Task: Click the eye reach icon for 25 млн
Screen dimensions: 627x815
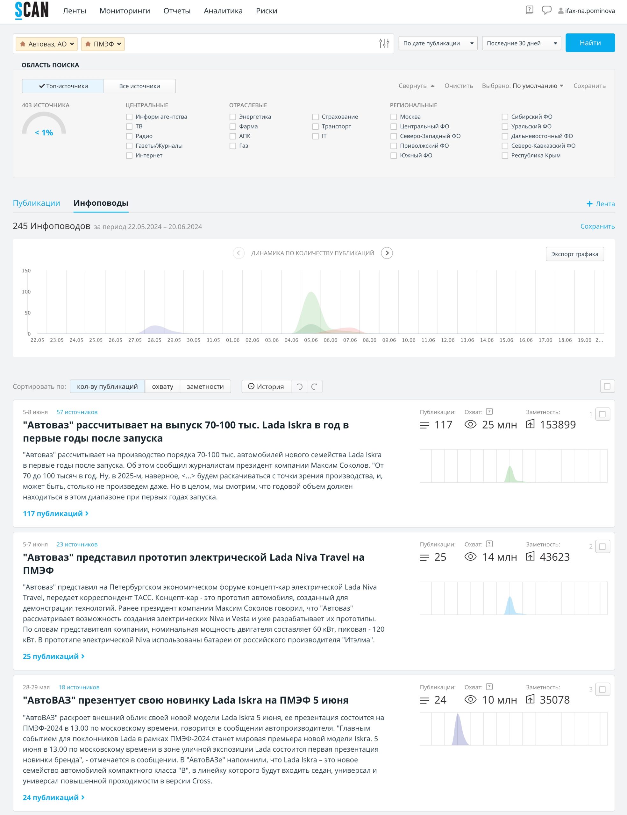Action: pyautogui.click(x=470, y=425)
